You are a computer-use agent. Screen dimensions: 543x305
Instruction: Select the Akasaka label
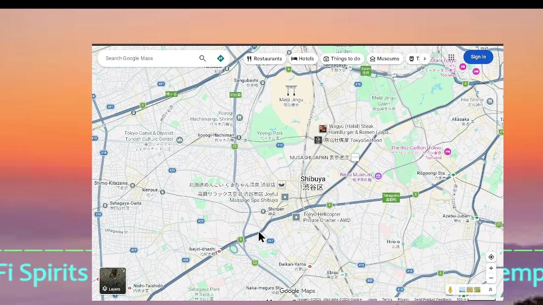[460, 121]
